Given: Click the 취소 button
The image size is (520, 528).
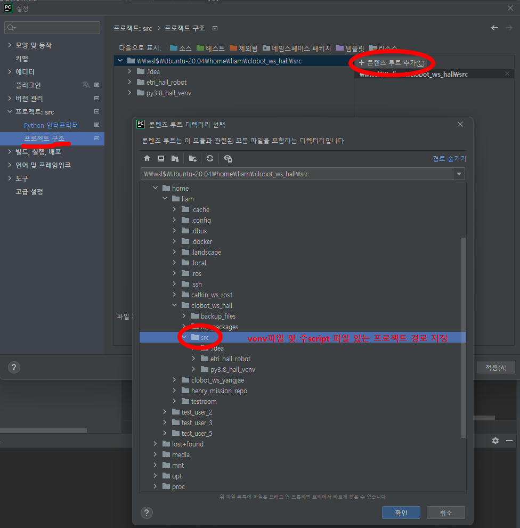Looking at the screenshot, I should click(x=446, y=513).
